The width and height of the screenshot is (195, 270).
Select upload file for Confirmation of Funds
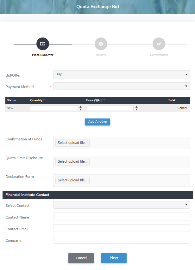pos(72,143)
